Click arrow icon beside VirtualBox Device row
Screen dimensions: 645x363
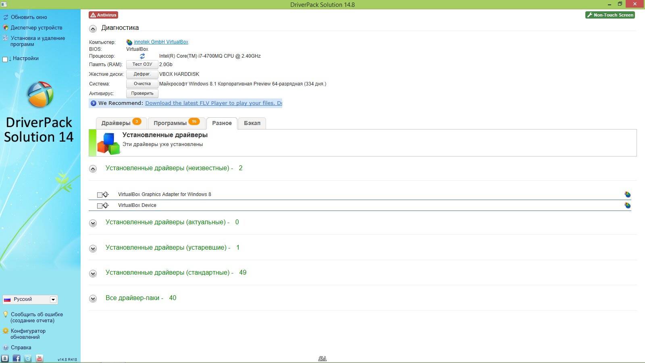coord(106,205)
